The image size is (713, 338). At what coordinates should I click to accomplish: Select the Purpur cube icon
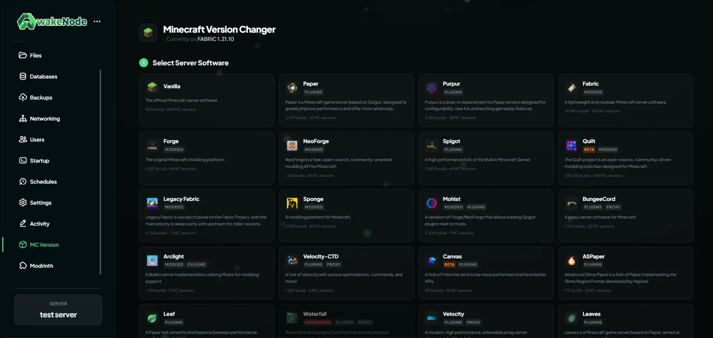[432, 88]
